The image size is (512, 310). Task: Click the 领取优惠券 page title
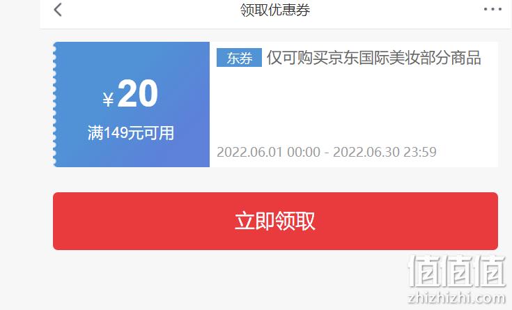(x=275, y=10)
